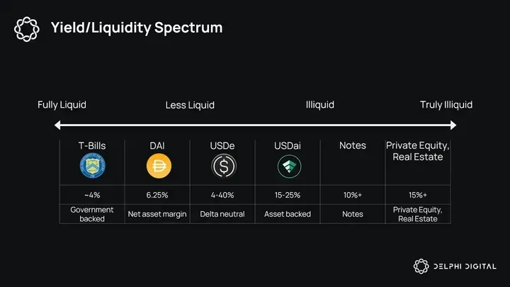The image size is (510, 287).
Task: Click the Delta neutral cell
Action: (222, 214)
